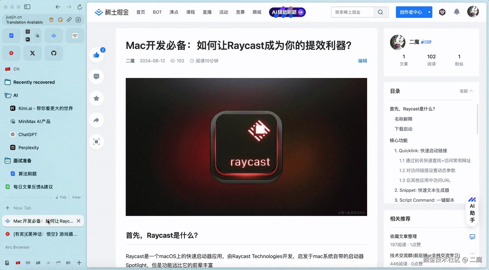Open site control settings sliders icon
Viewport: 489px width, 270px height.
(78, 20)
